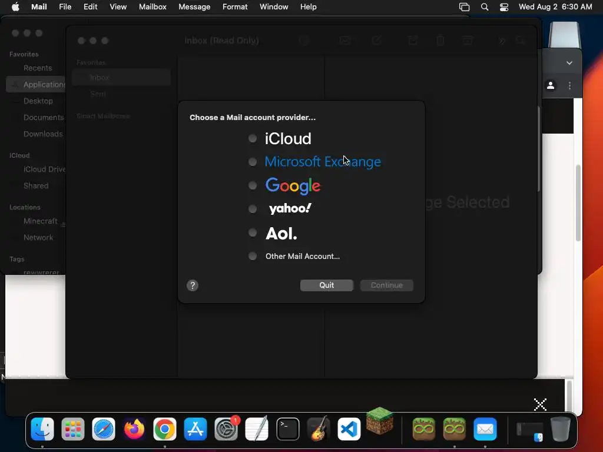
Task: Open iCloud Drive in the Finder sidebar
Action: click(x=44, y=169)
